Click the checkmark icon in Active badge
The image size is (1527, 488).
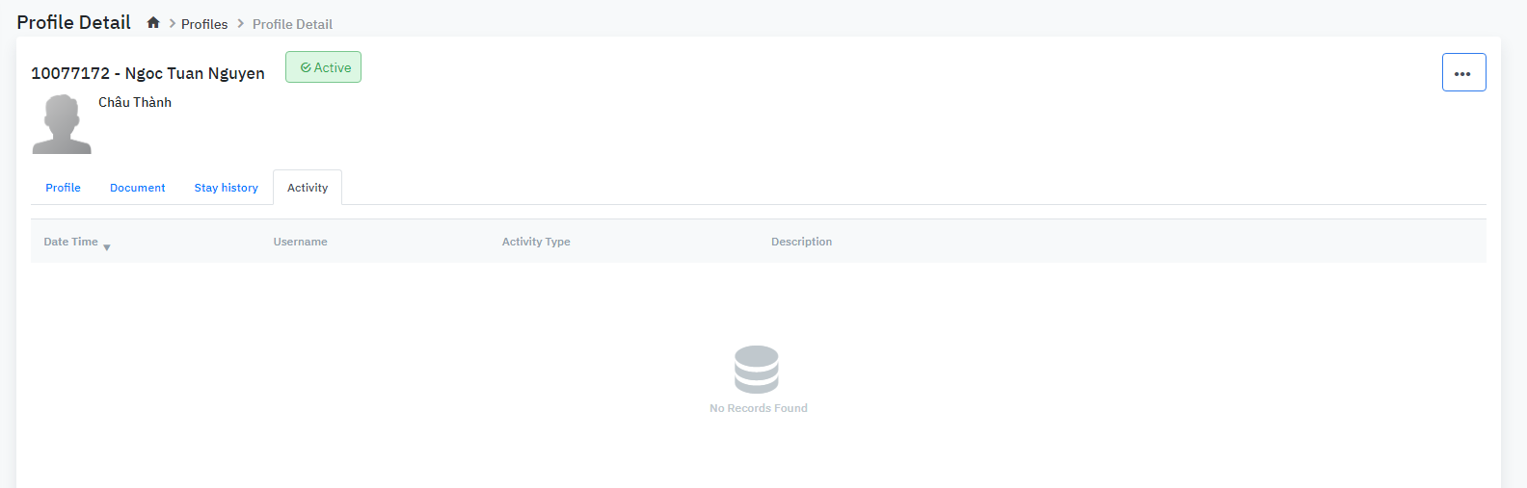pos(306,68)
